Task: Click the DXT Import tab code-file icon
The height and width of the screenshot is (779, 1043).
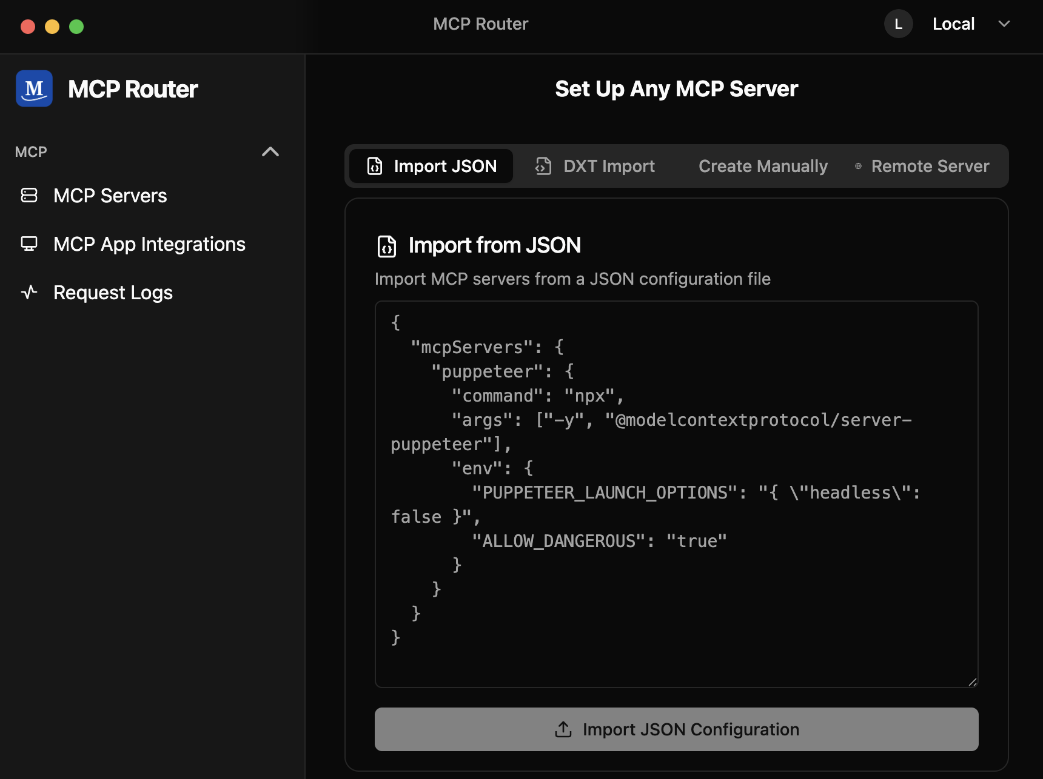Action: 543,166
